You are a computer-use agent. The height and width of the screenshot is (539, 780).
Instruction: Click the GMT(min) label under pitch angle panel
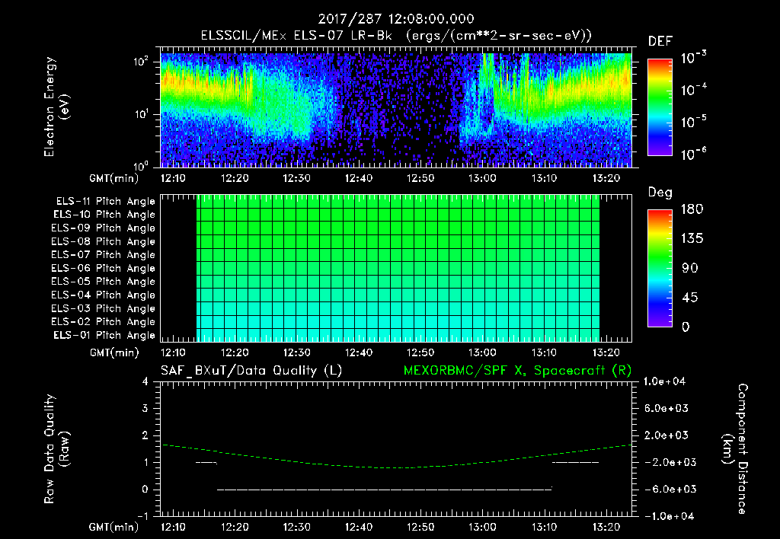pos(114,353)
